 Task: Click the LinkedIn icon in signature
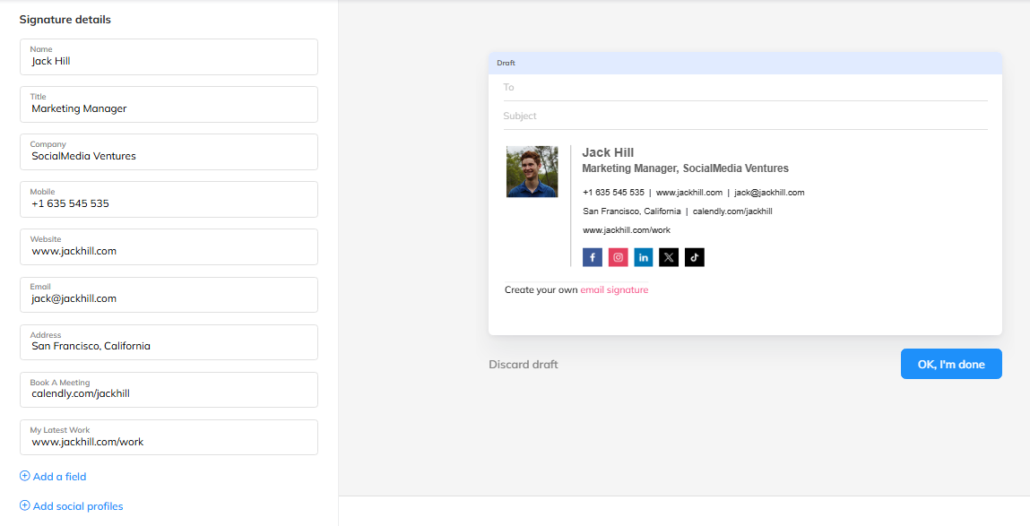coord(644,258)
